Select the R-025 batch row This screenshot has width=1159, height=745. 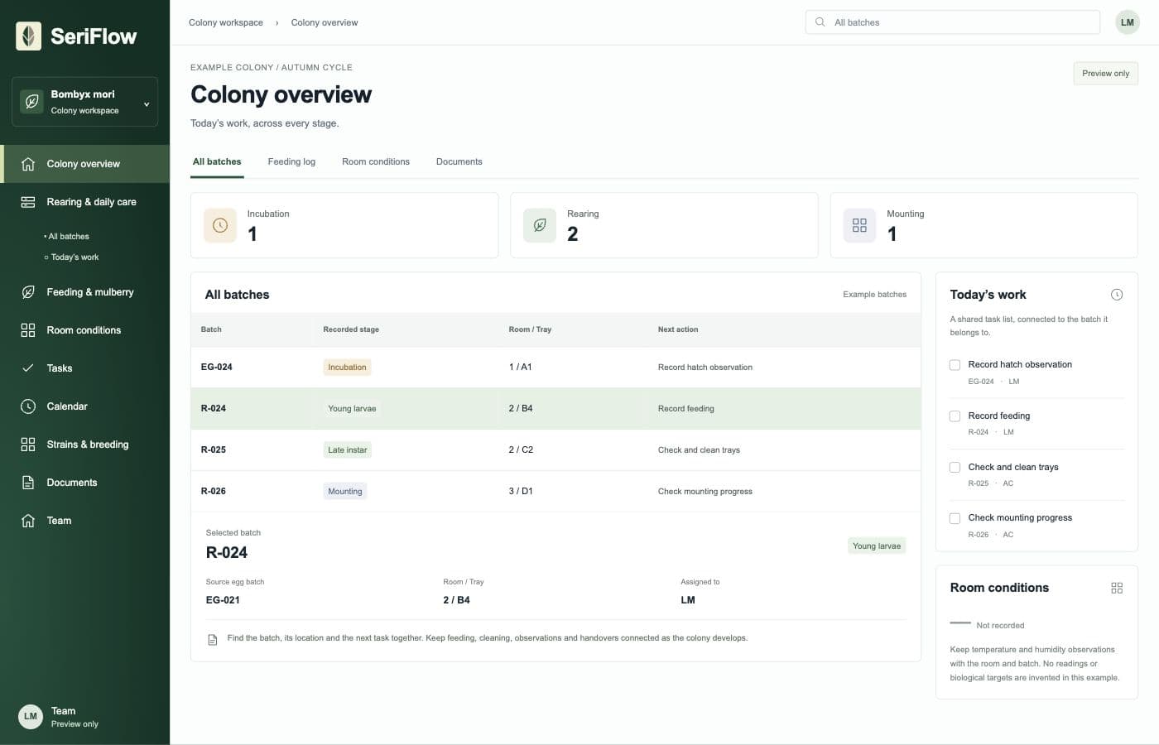coord(555,450)
